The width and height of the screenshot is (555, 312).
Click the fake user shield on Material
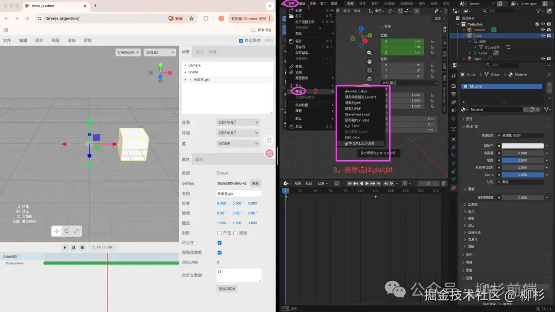526,109
